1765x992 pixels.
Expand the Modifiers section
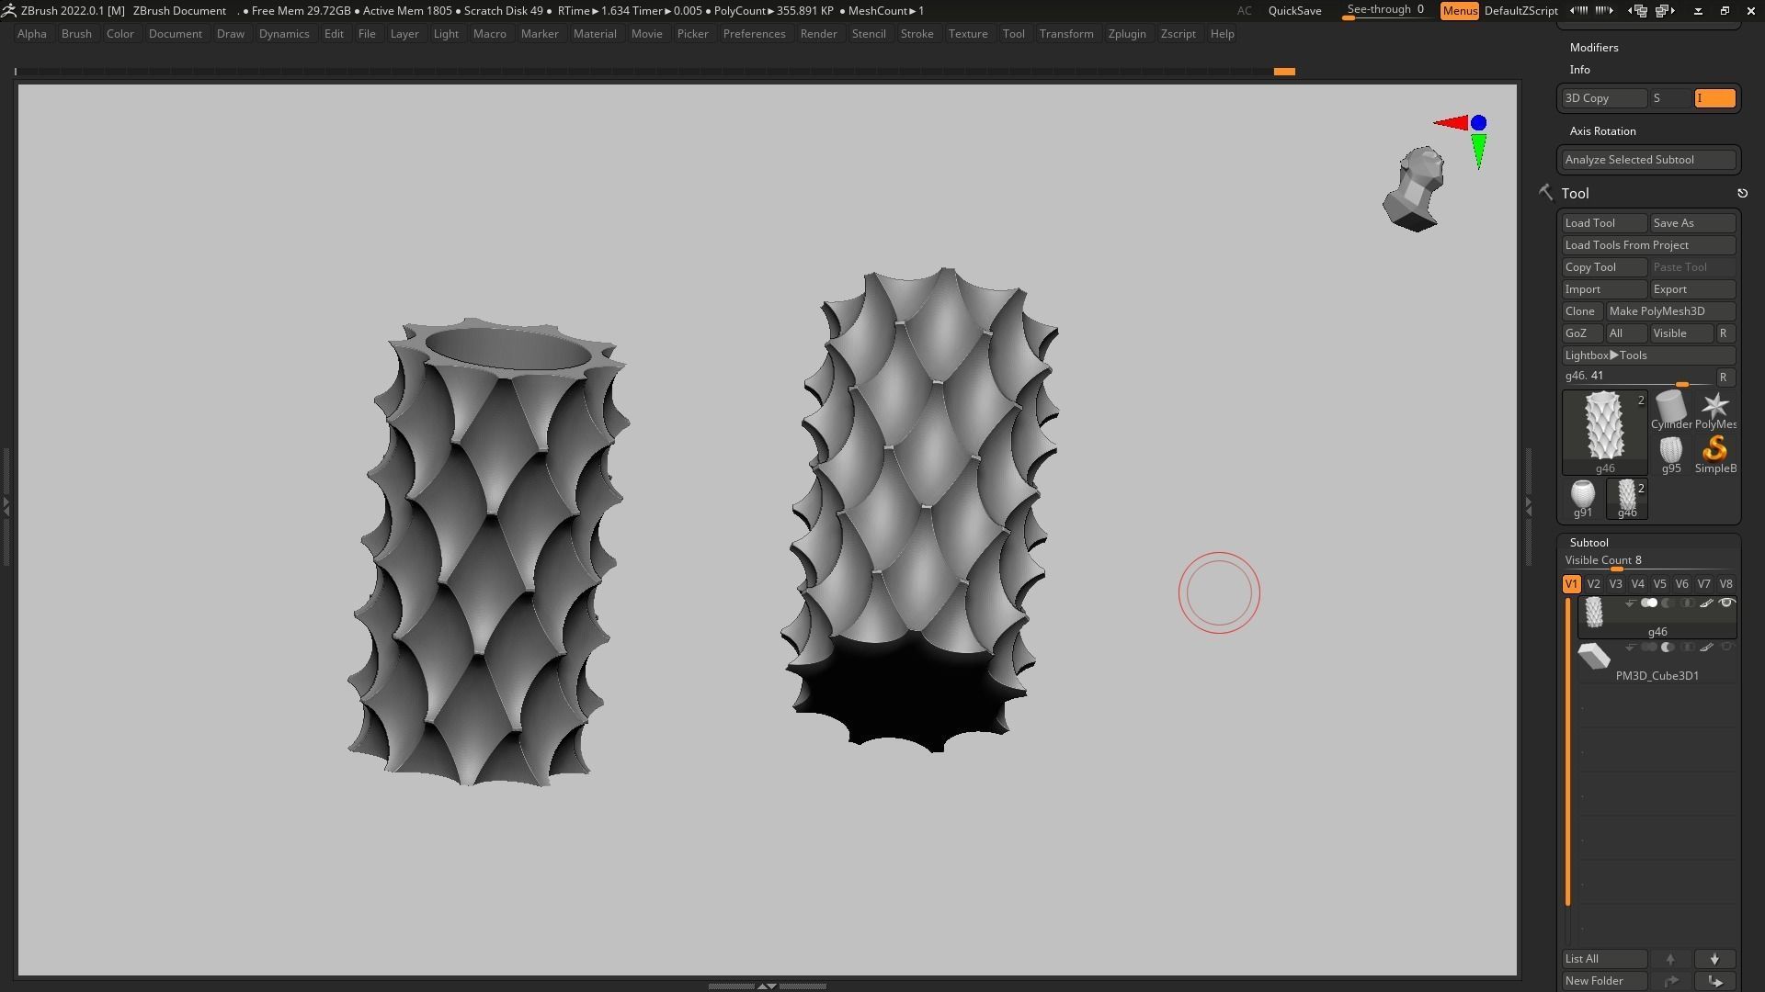click(1594, 48)
